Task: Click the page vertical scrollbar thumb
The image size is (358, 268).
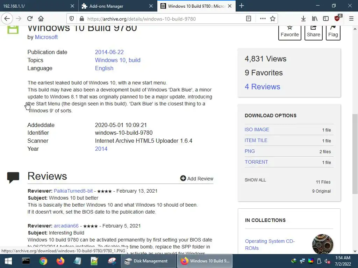Action: point(355,154)
